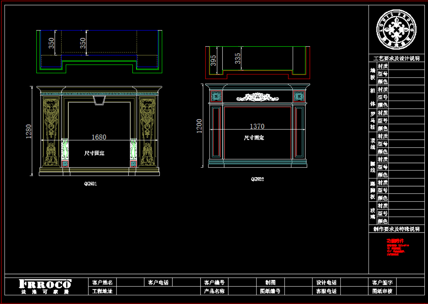
Task: Click the 1370 width dimension text
Action: click(257, 126)
